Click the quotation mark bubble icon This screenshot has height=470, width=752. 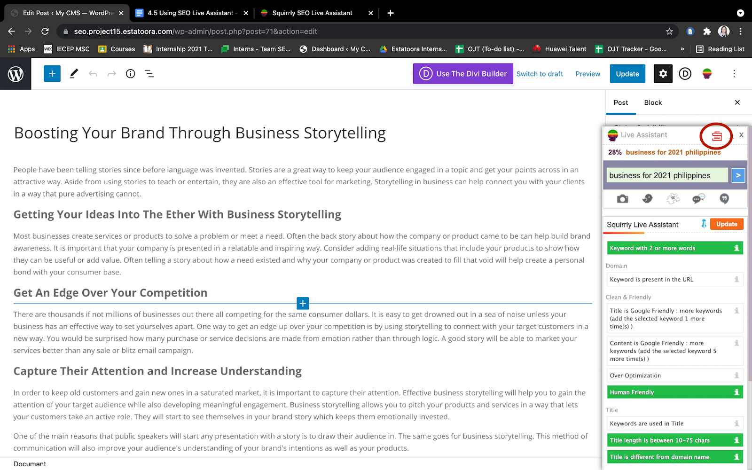click(x=724, y=199)
